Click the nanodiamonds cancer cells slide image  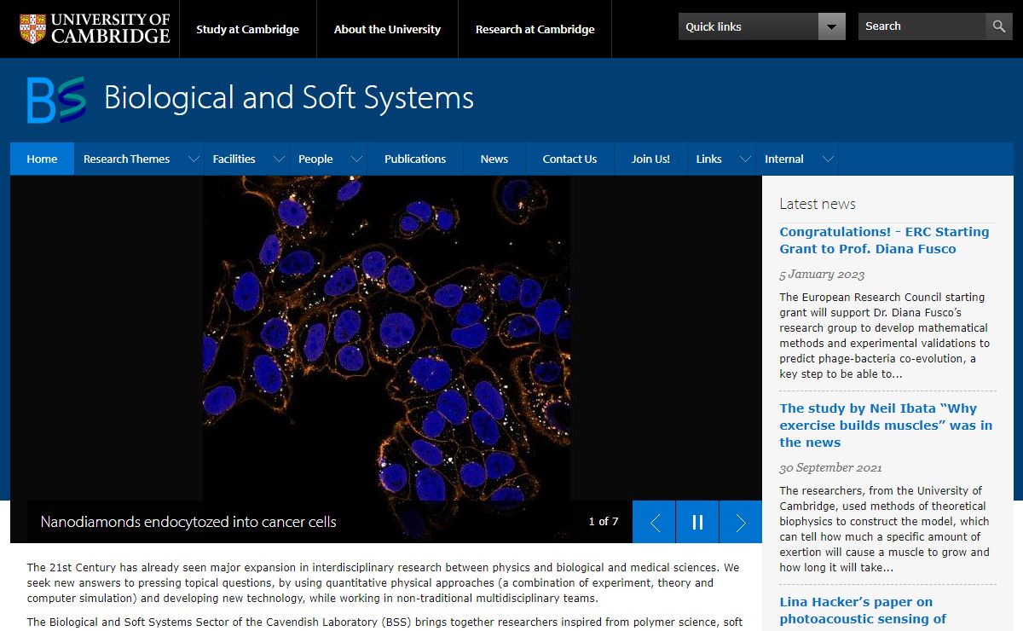tap(386, 341)
